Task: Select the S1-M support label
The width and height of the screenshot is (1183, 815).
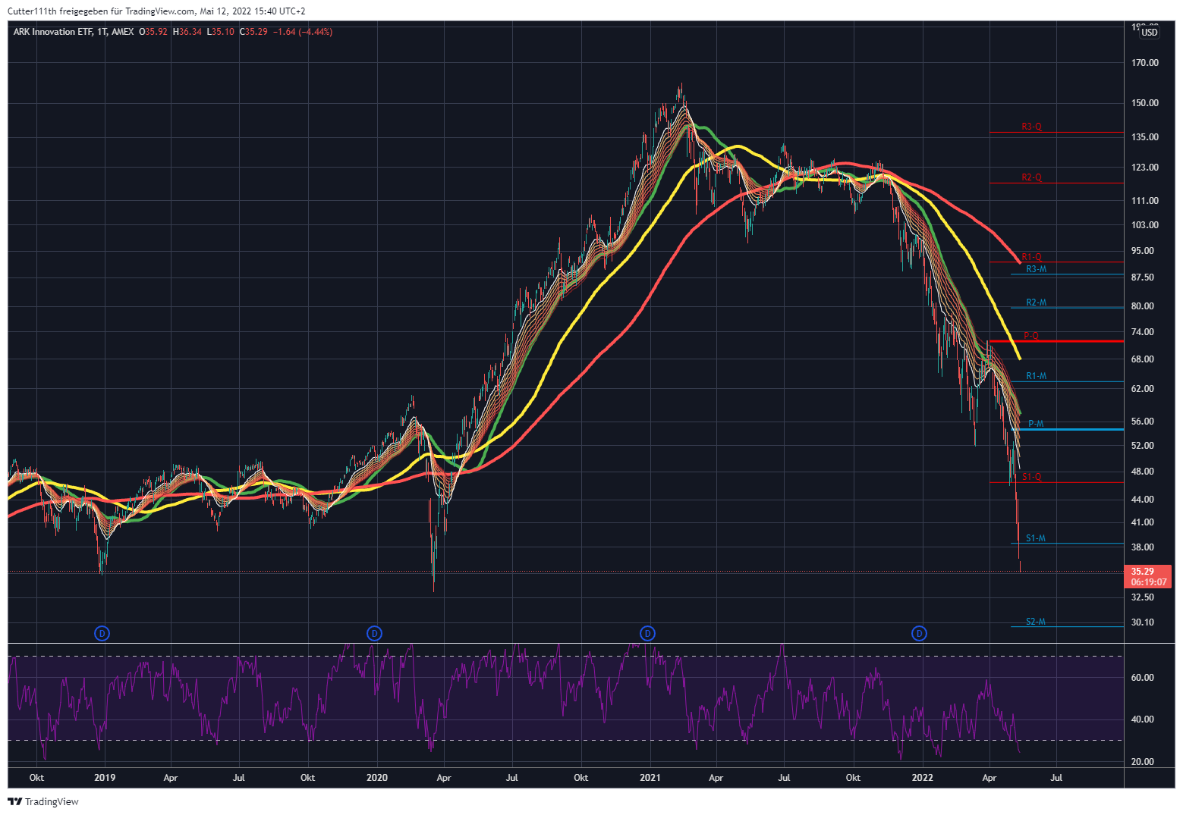Action: click(1036, 538)
